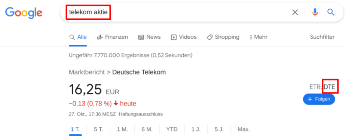Select the 1 M. chart range

(x=122, y=129)
